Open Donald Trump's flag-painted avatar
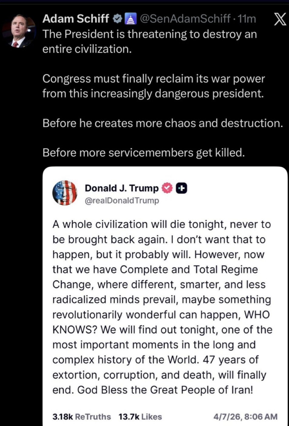289x426 pixels. (65, 194)
